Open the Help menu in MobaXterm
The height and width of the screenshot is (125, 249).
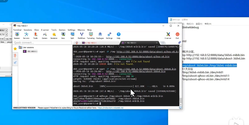[x=89, y=30]
